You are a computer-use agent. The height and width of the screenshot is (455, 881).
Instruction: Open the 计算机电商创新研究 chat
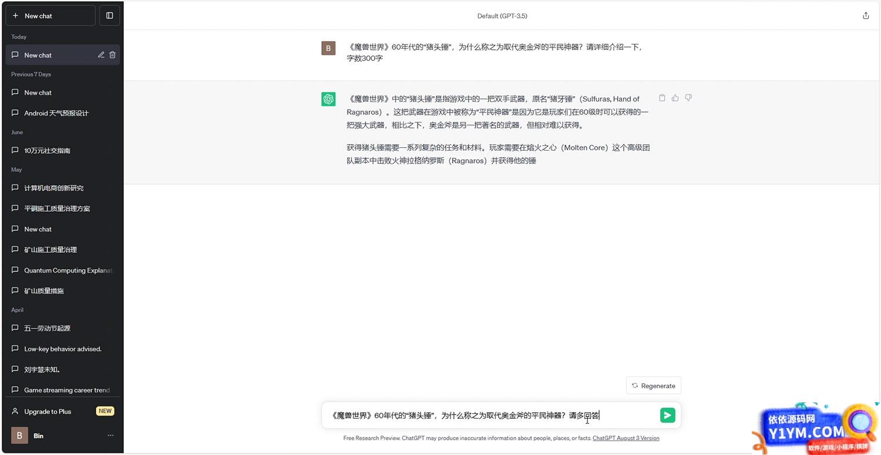tap(63, 188)
